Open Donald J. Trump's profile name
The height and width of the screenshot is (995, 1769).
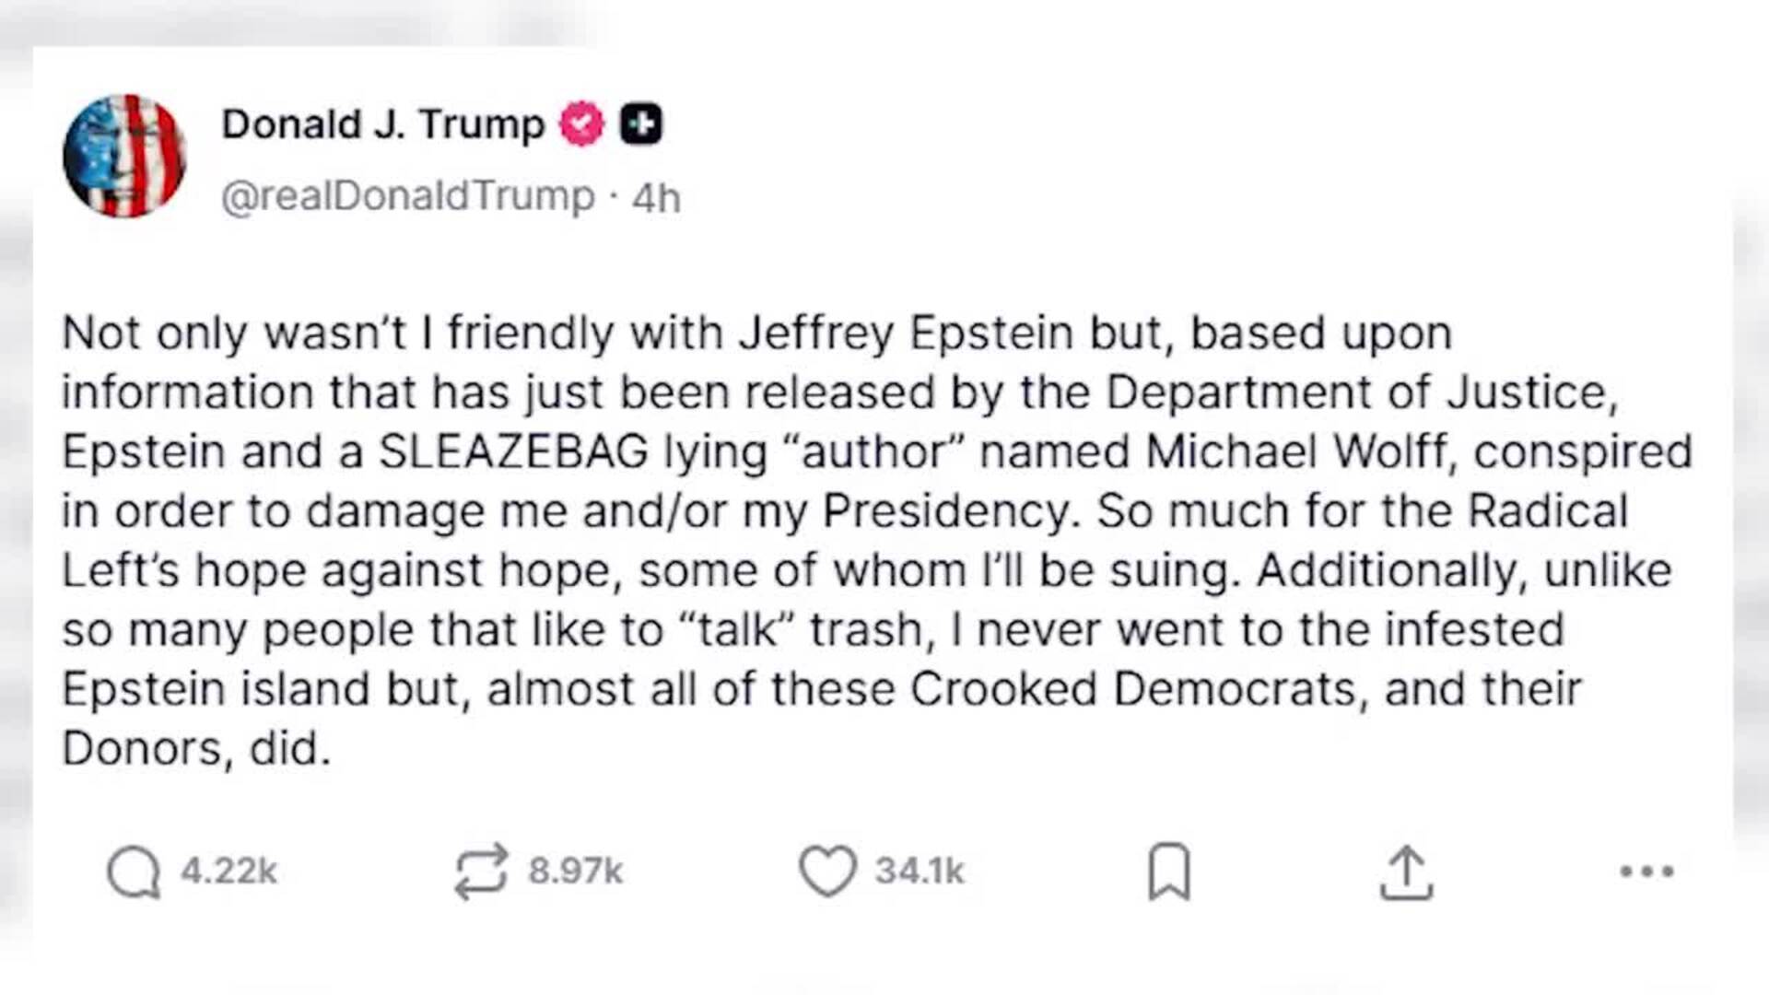381,122
